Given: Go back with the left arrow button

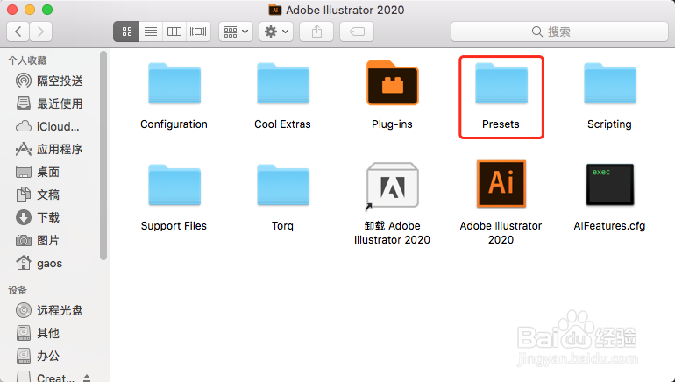Looking at the screenshot, I should tap(18, 32).
